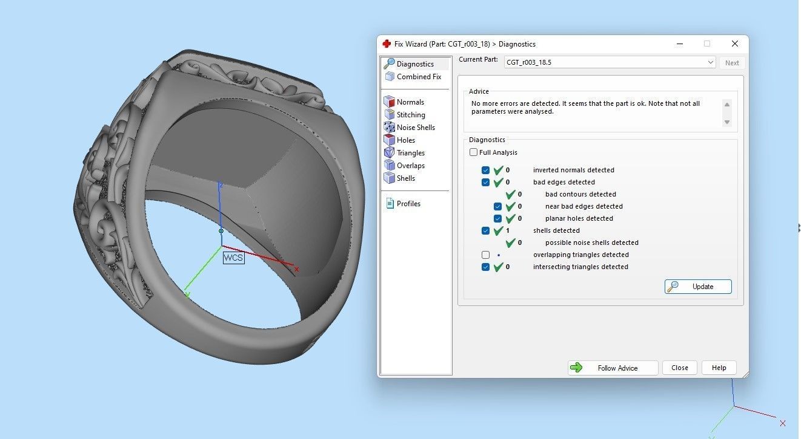The height and width of the screenshot is (439, 801).
Task: Click green checkmark for possible noise shells
Action: coord(510,242)
